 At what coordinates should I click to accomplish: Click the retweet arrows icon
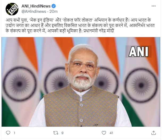pos(56,133)
